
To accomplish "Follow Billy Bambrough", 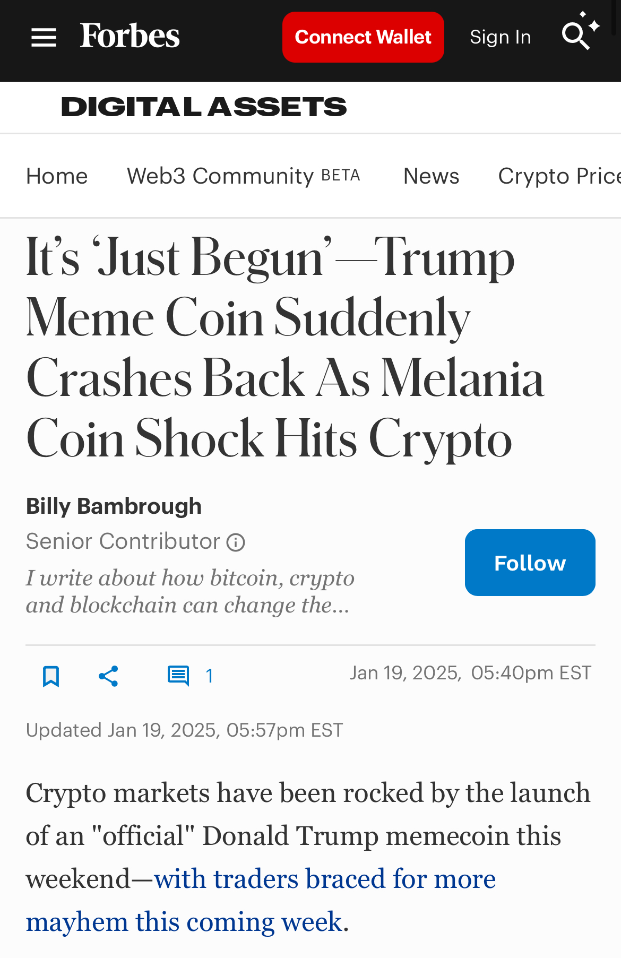I will point(530,563).
